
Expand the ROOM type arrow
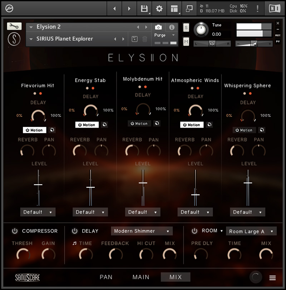222,231
